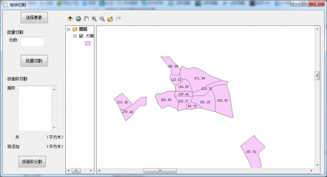Select the Zoom Out magnifier tool
Screen dimensions: 327x177
[x=102, y=19]
